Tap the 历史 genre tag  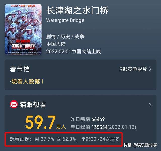click(x=65, y=37)
